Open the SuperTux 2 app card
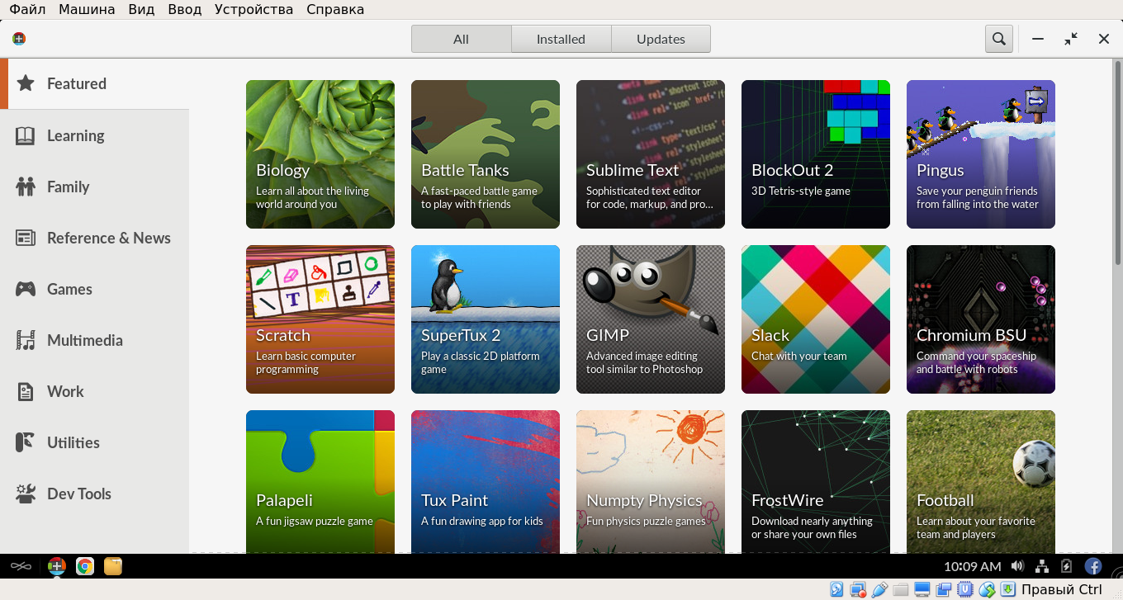The height and width of the screenshot is (600, 1123). coord(486,319)
